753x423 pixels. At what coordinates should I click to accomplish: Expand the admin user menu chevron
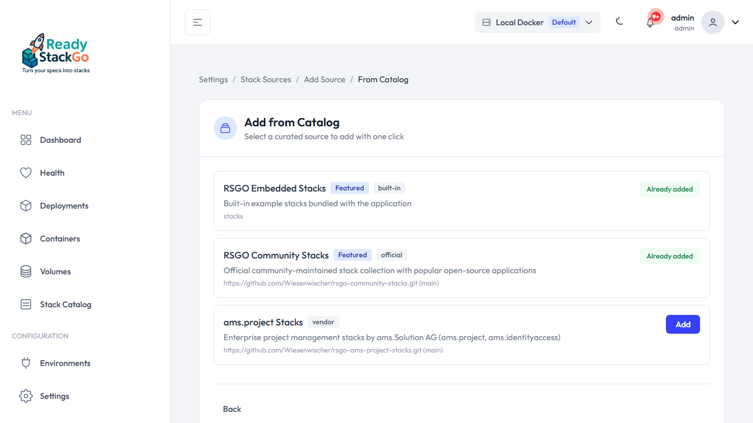735,22
